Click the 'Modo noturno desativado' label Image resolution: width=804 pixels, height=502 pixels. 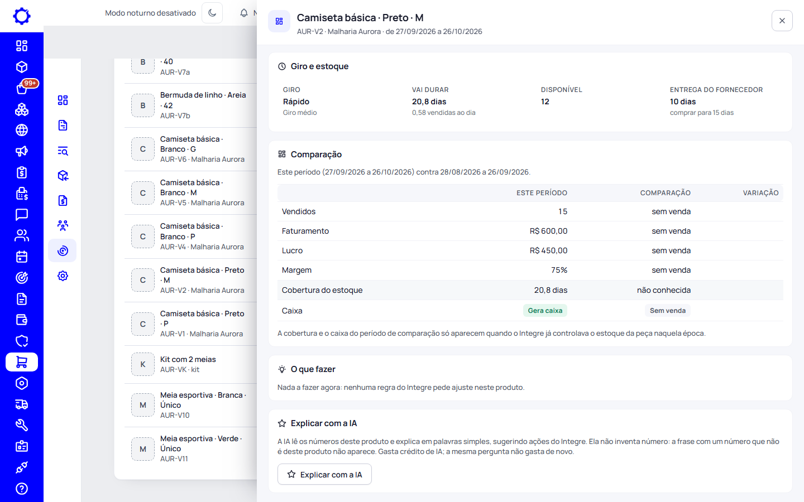[151, 13]
